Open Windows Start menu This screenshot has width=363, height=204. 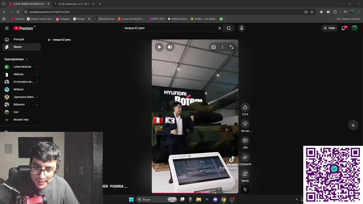(131, 199)
